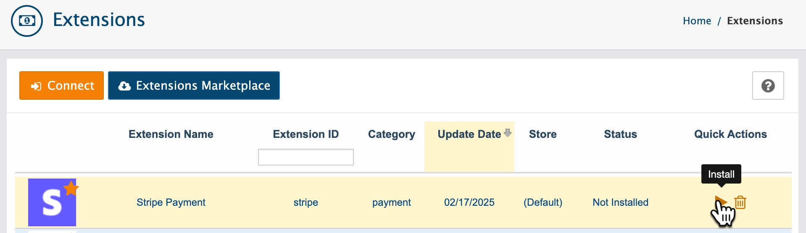Delete Stripe Payment via trash icon
The image size is (806, 233).
pyautogui.click(x=740, y=202)
